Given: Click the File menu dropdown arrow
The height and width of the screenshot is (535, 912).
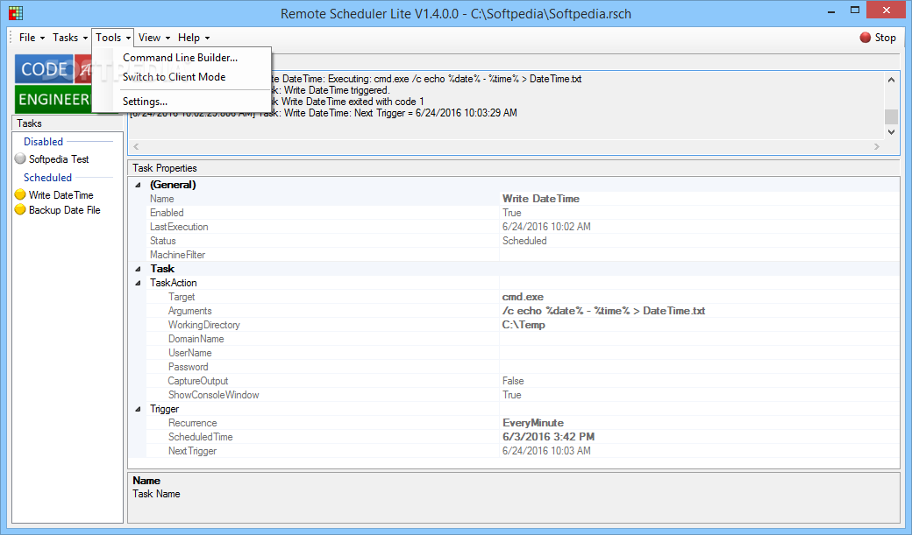Looking at the screenshot, I should (42, 39).
